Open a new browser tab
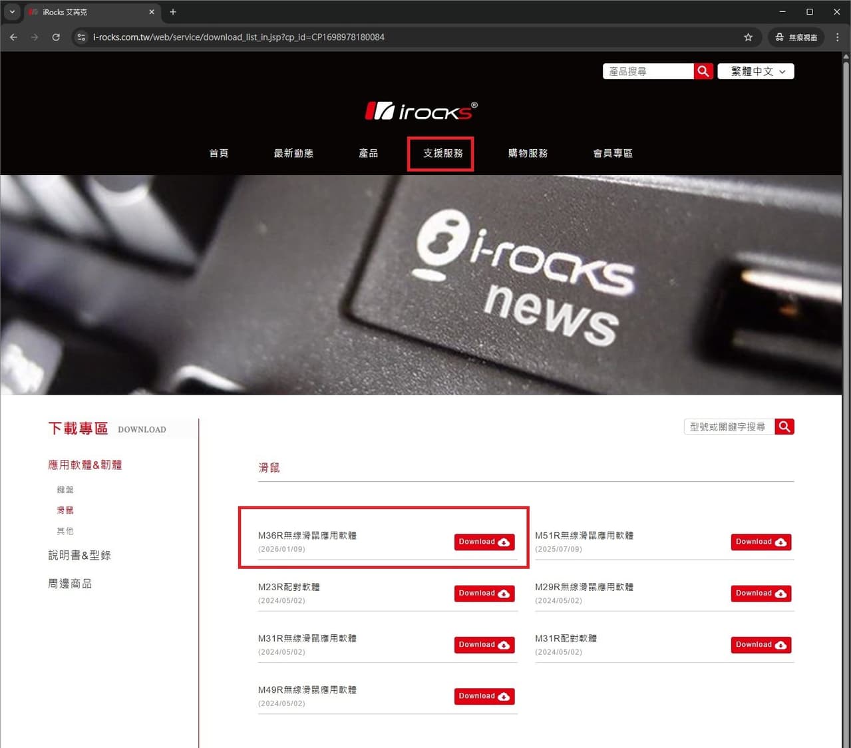851x748 pixels. point(173,12)
